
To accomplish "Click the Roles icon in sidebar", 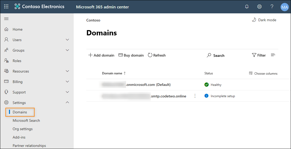I will point(7,61).
